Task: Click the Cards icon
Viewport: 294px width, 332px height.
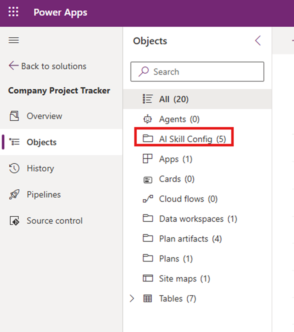Action: coord(148,180)
